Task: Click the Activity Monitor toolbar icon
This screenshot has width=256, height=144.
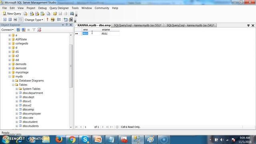Action: pos(72,14)
